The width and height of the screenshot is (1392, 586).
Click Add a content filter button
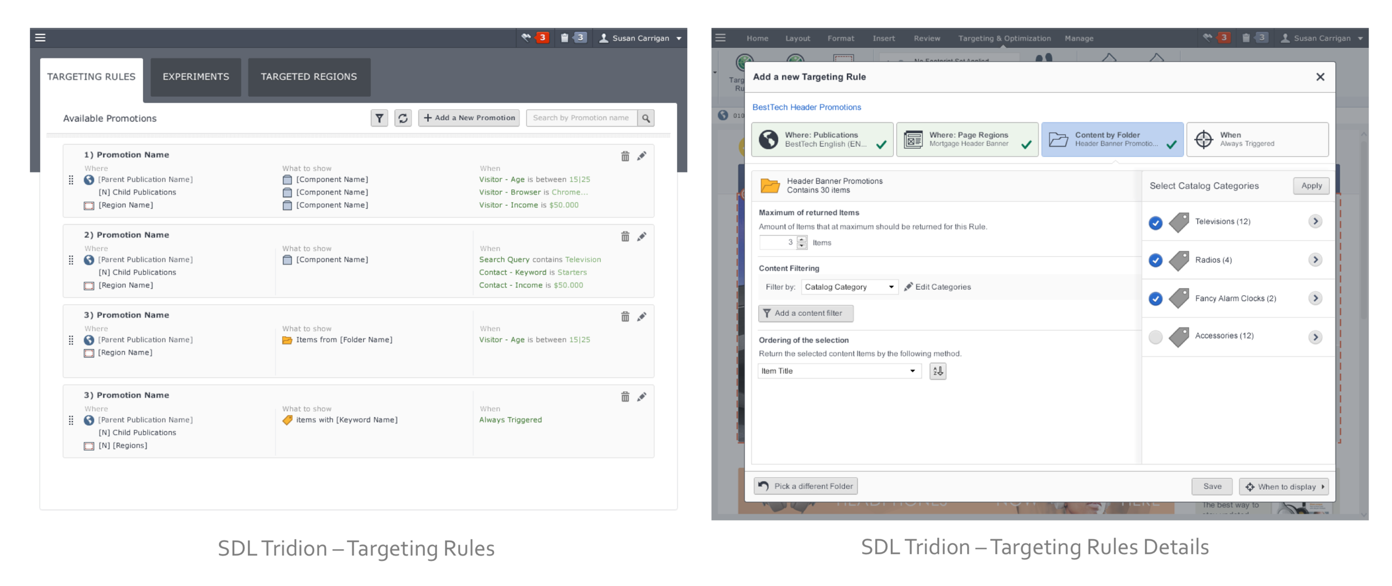click(806, 313)
